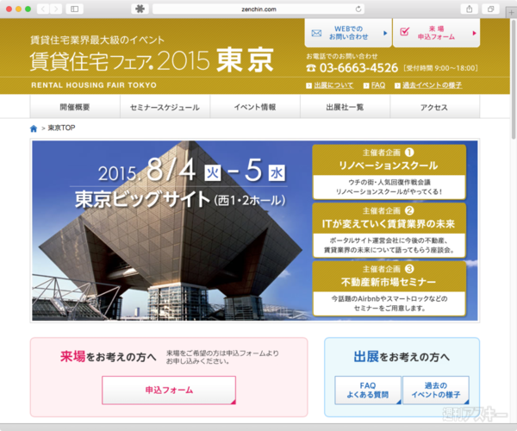Follow the FAQ header link
Image resolution: width=517 pixels, height=431 pixels.
click(378, 85)
